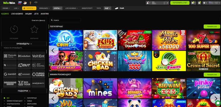Click the chicken game shortcut icon
This screenshot has height=107, width=221.
pos(25,3)
